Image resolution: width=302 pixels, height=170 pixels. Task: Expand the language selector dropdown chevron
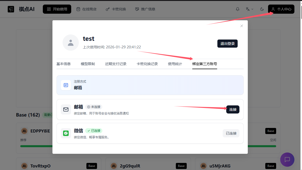252,9
